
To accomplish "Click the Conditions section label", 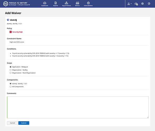I will (12, 49).
